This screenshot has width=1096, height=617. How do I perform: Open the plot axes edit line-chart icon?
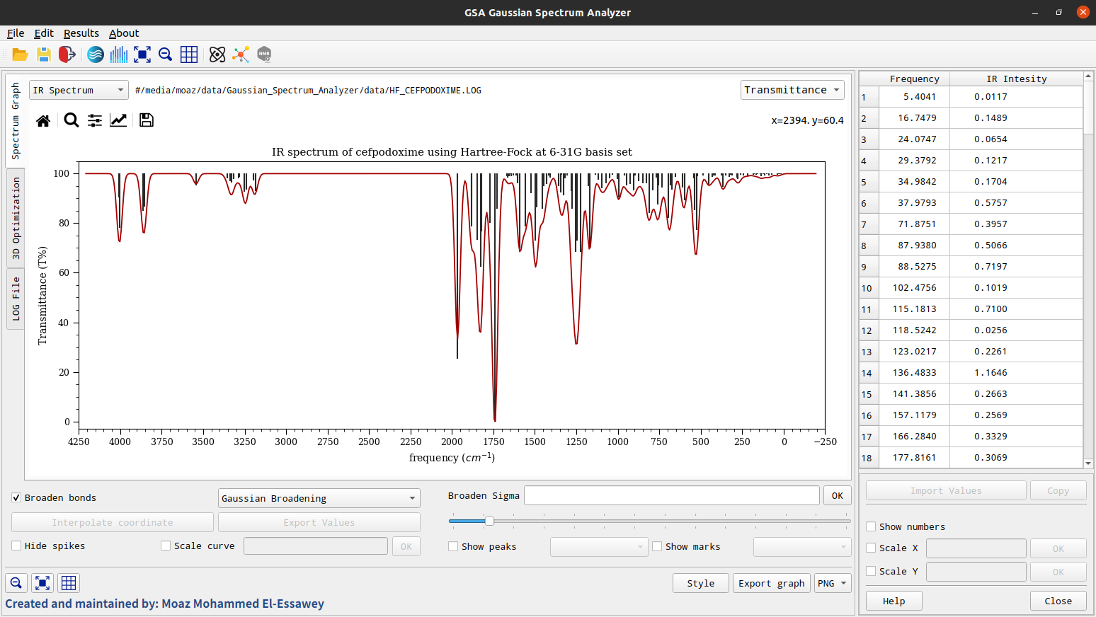pyautogui.click(x=118, y=120)
